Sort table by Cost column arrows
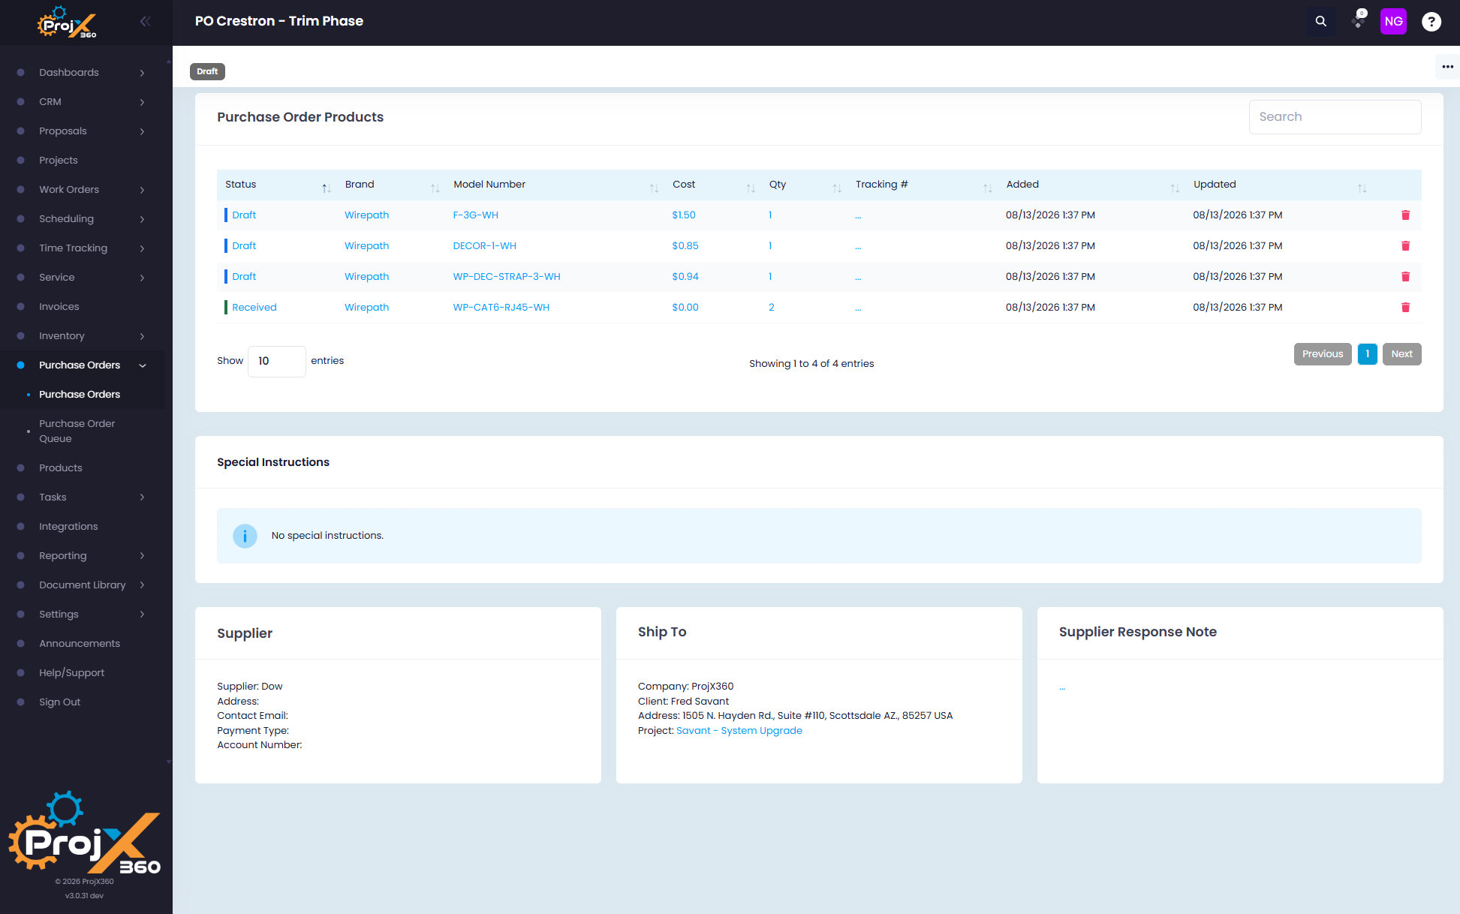The height and width of the screenshot is (914, 1460). (x=751, y=188)
